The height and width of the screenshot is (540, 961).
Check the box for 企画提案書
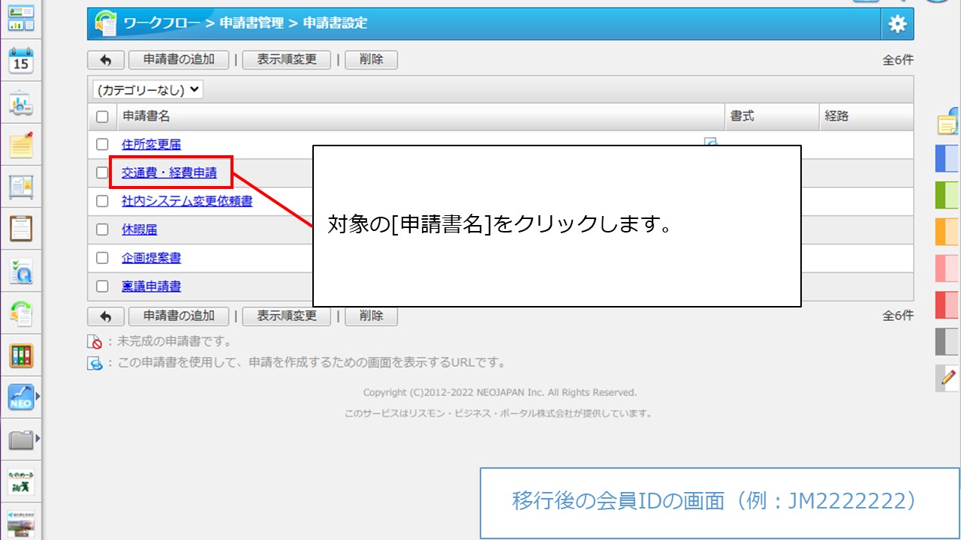point(103,258)
